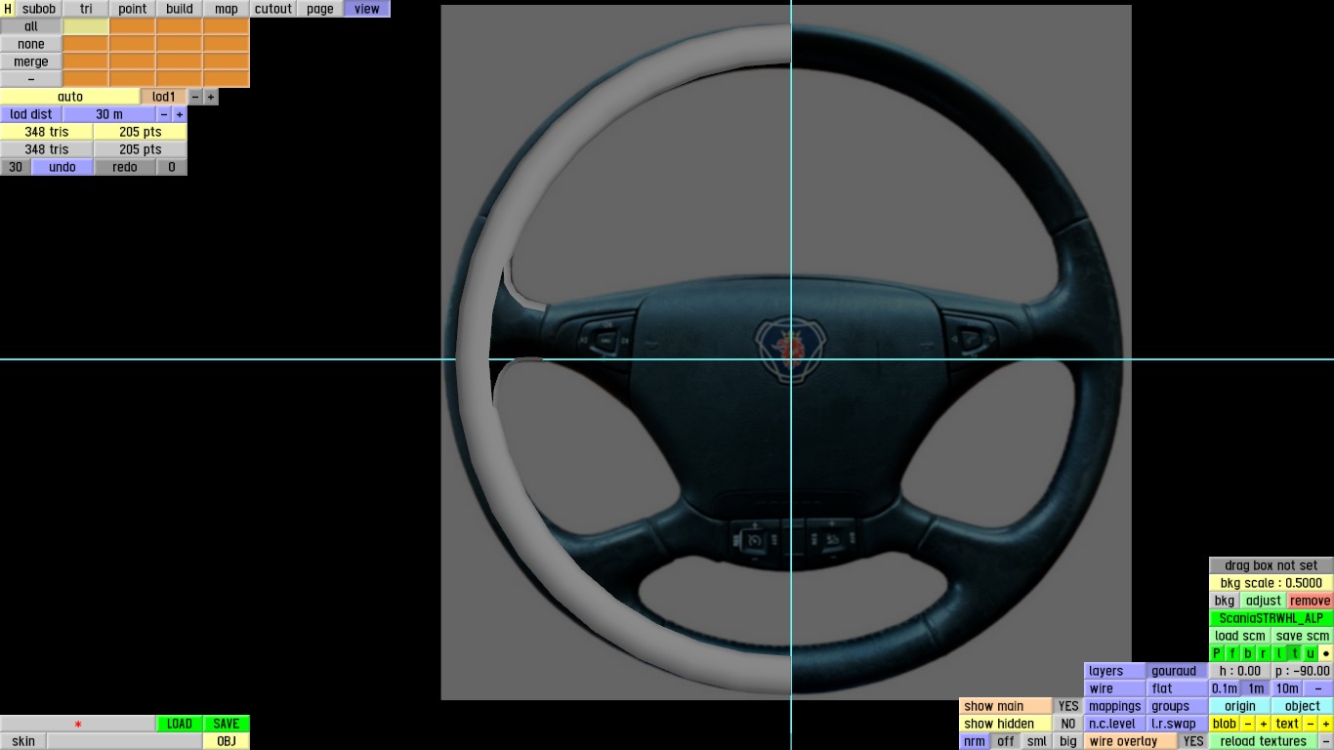Viewport: 1334px width, 750px height.
Task: Click the minus button below merge
Action: tap(31, 79)
